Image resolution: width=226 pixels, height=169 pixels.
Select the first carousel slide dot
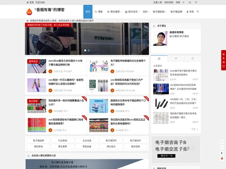(x=85, y=50)
